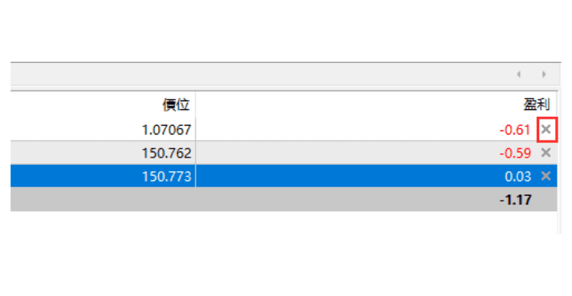This screenshot has height=296, width=572.
Task: Click blank price cell in gray total row
Action: 103,200
